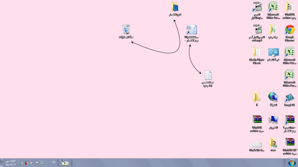298x167 pixels.
Task: Expand hidden system tray icons arrow
Action: click(48, 163)
